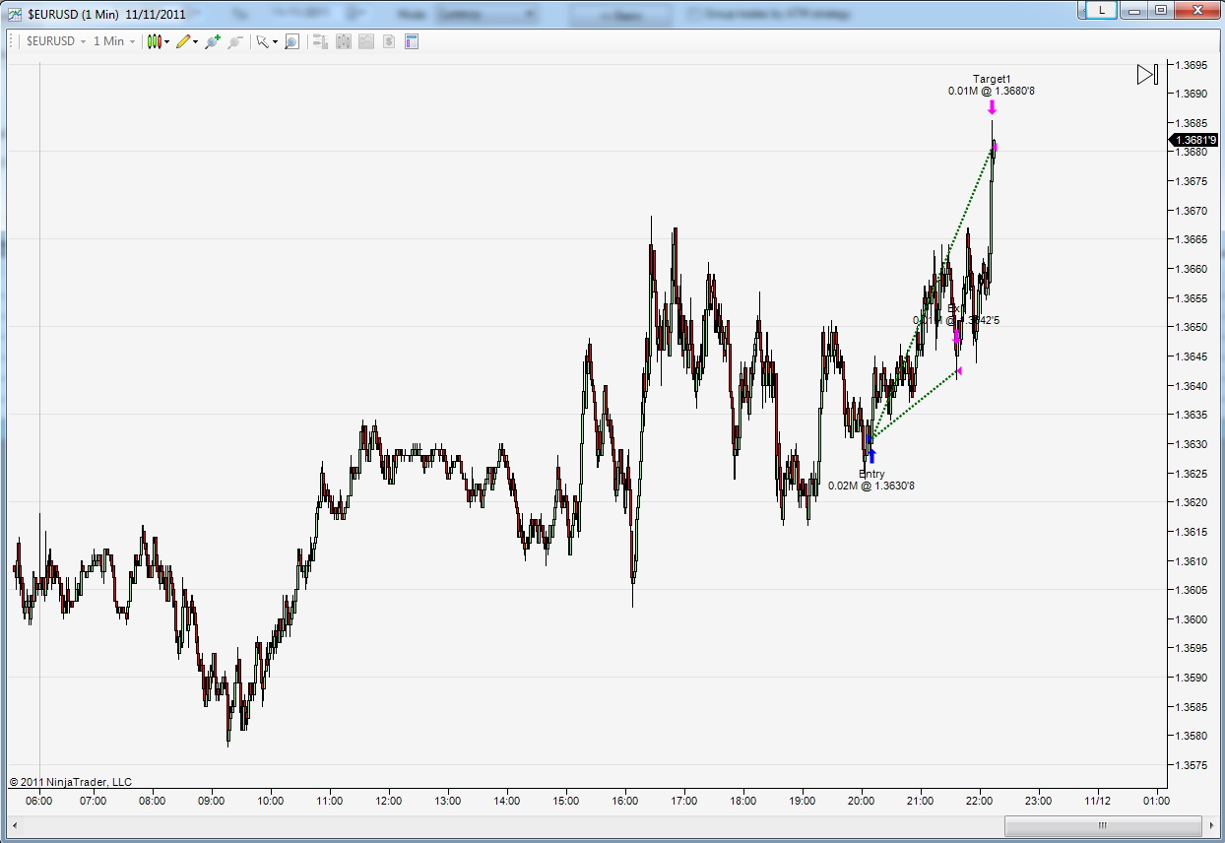Zoom in with the green-plus magnifier icon

point(211,41)
